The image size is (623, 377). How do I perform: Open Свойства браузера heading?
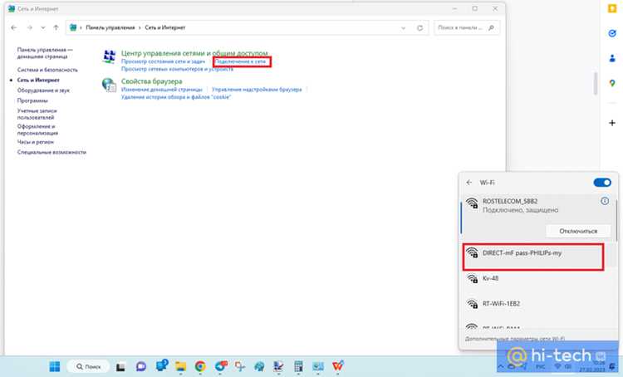tap(151, 81)
